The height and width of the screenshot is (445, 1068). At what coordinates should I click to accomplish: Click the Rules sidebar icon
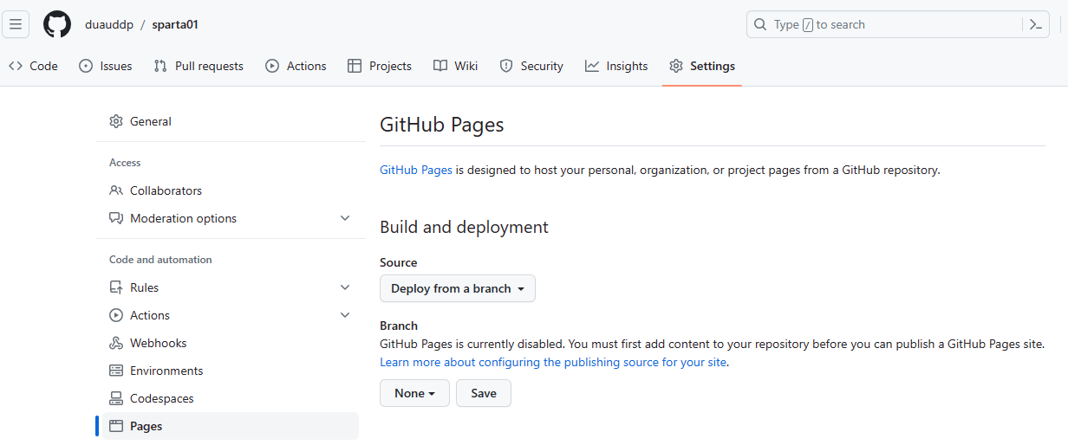click(116, 287)
